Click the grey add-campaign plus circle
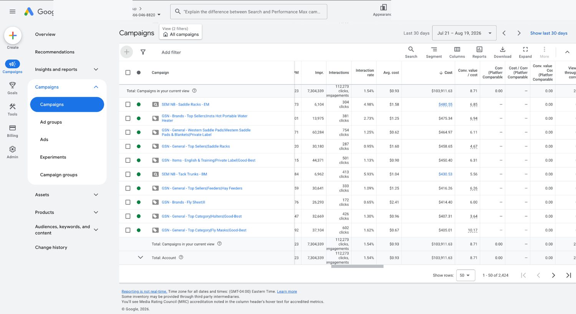The width and height of the screenshot is (576, 314). coord(127,52)
